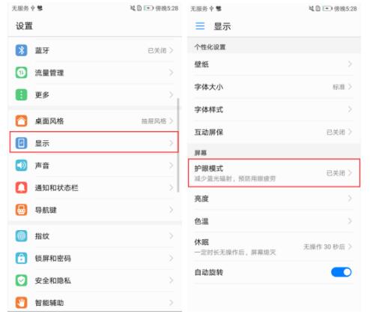Tap the Bluetooth icon in settings

[21, 50]
